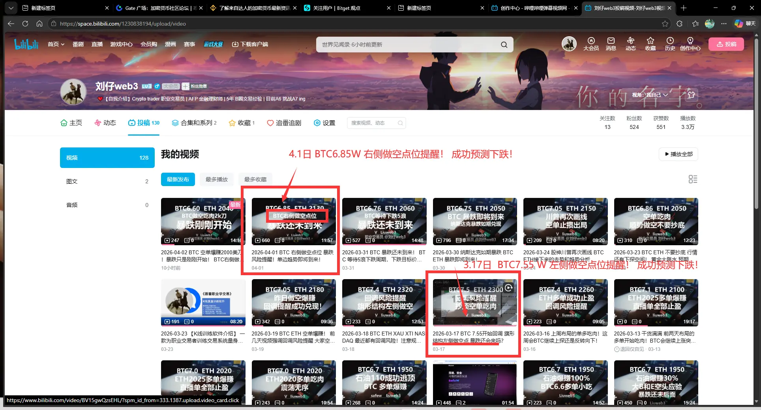
Task: Click the share icon on the profile banner
Action: (691, 95)
